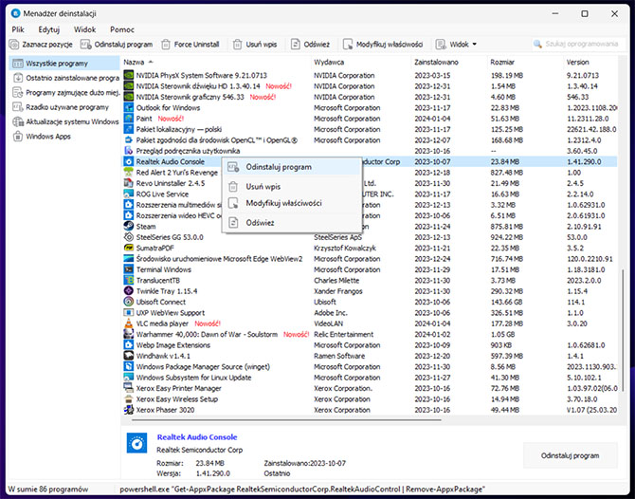This screenshot has width=635, height=499.
Task: Click the Windows Apps sidebar icon
Action: 18,137
